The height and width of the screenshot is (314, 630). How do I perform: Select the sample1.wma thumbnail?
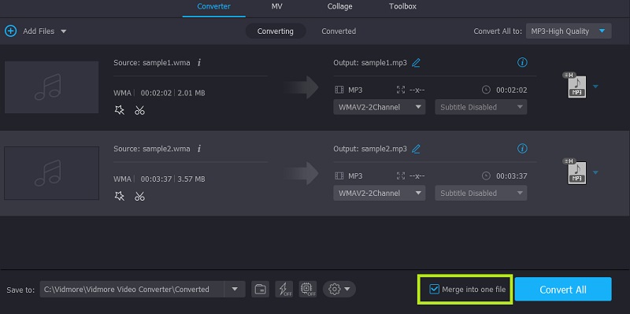(51, 87)
